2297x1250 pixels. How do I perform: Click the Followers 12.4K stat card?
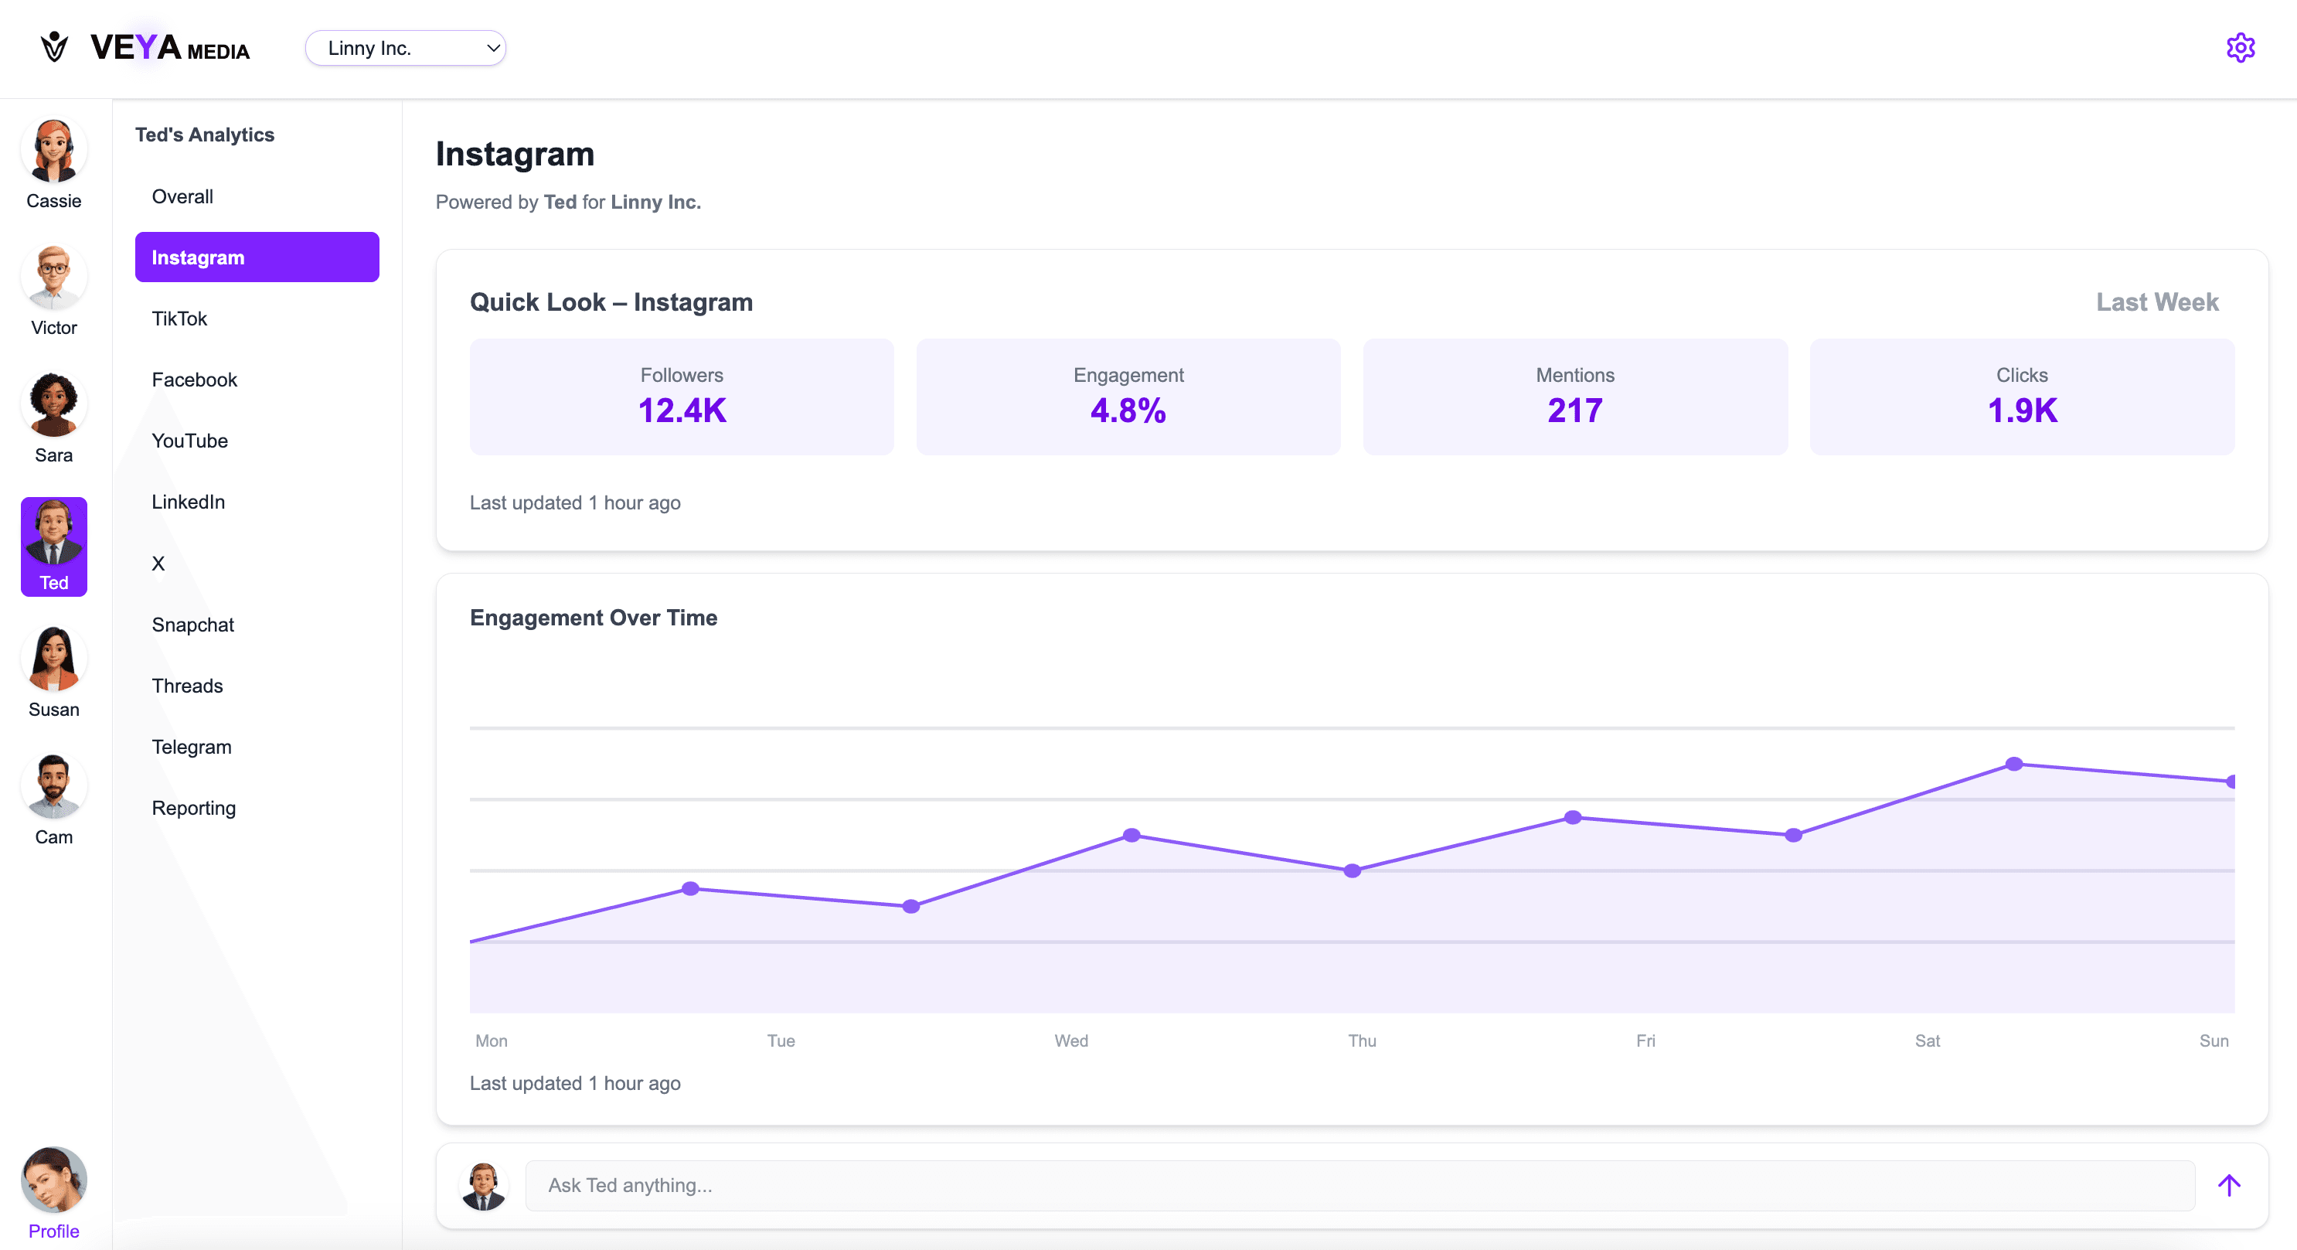point(681,397)
